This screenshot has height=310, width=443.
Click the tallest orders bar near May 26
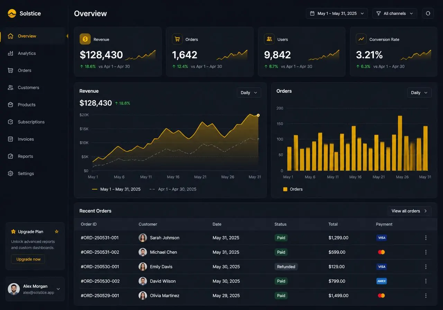[x=400, y=143]
